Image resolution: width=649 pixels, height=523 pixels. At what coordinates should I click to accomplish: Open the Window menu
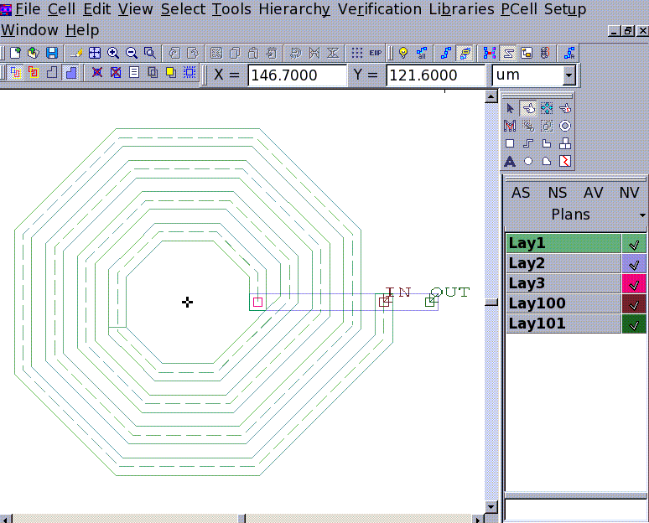29,30
